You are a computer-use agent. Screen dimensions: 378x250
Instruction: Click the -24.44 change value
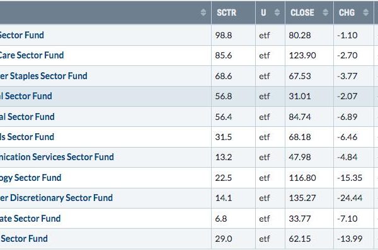pyautogui.click(x=350, y=198)
